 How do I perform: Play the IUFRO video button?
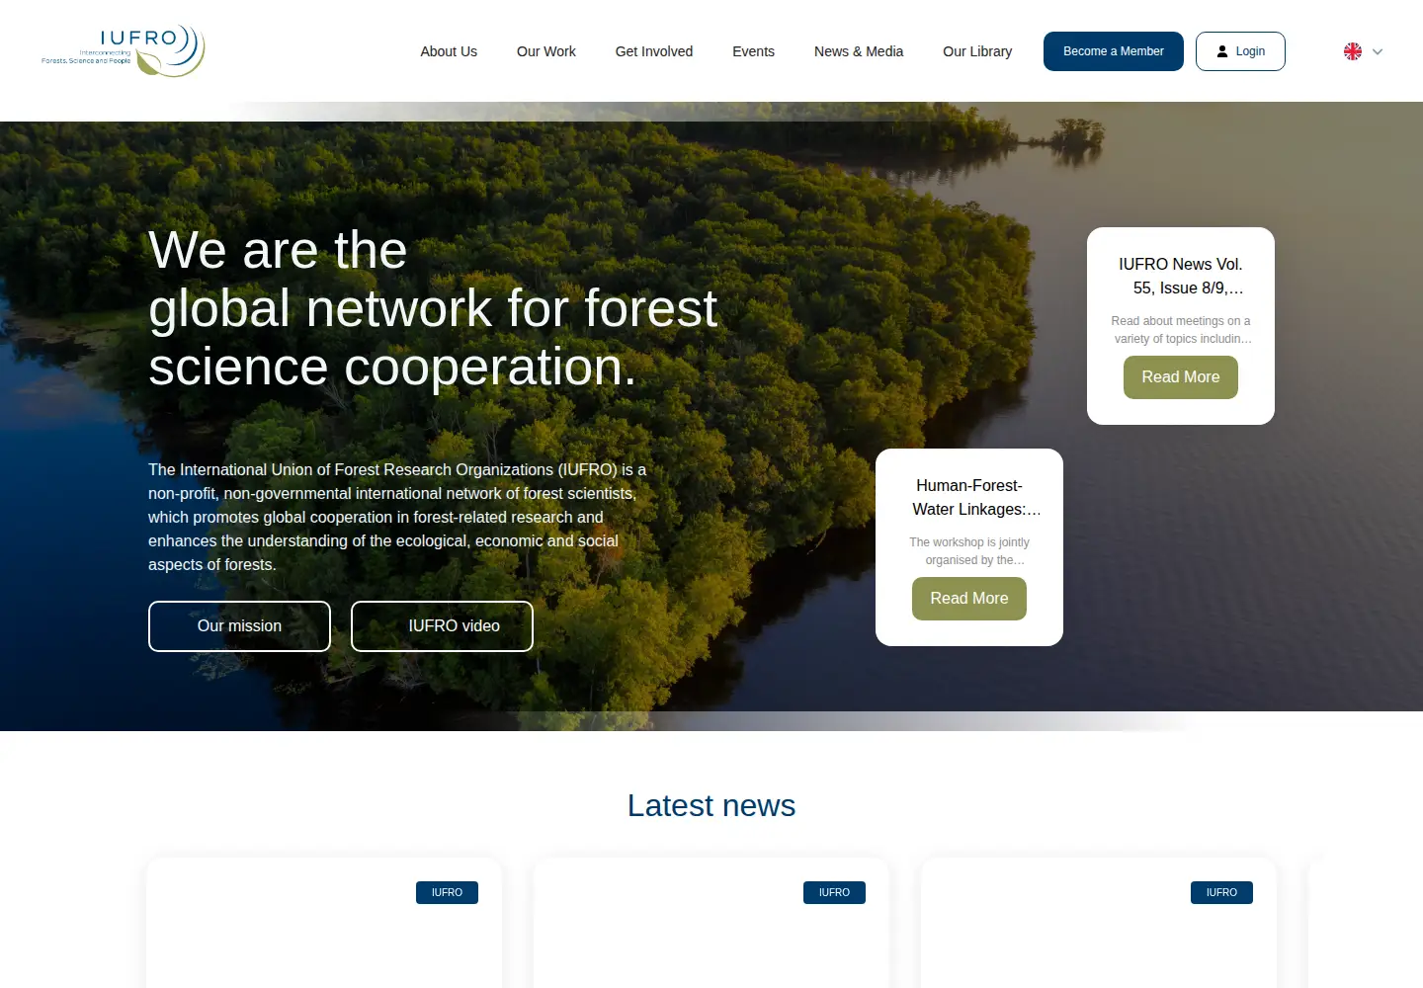click(442, 626)
